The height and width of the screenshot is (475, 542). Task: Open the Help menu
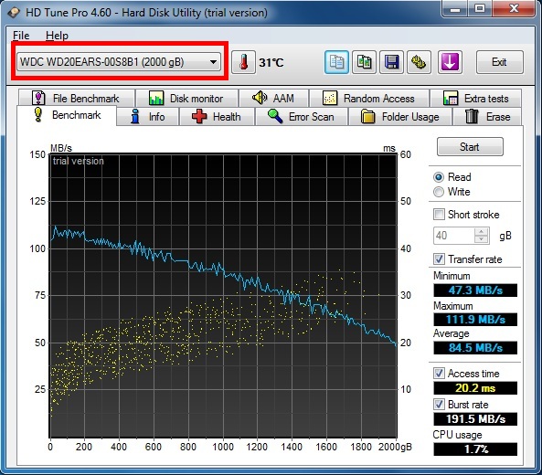tap(57, 36)
